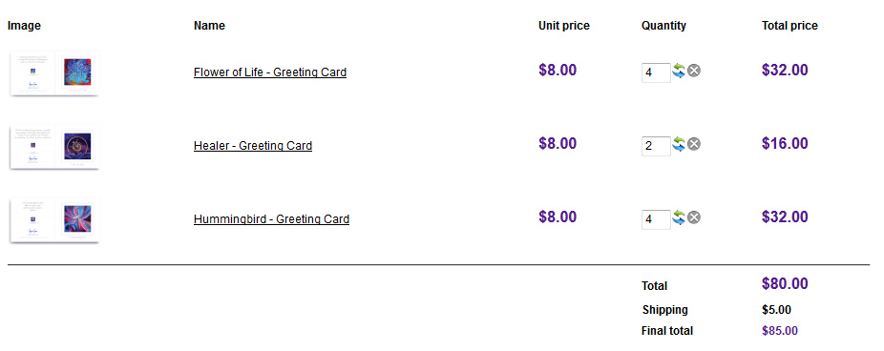Click the $80.00 cart total
The image size is (884, 351).
785,283
